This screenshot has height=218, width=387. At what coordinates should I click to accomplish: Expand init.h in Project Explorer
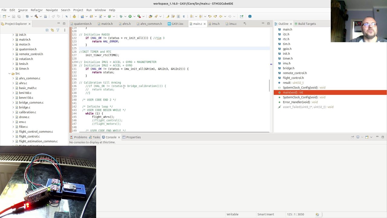tap(13, 35)
